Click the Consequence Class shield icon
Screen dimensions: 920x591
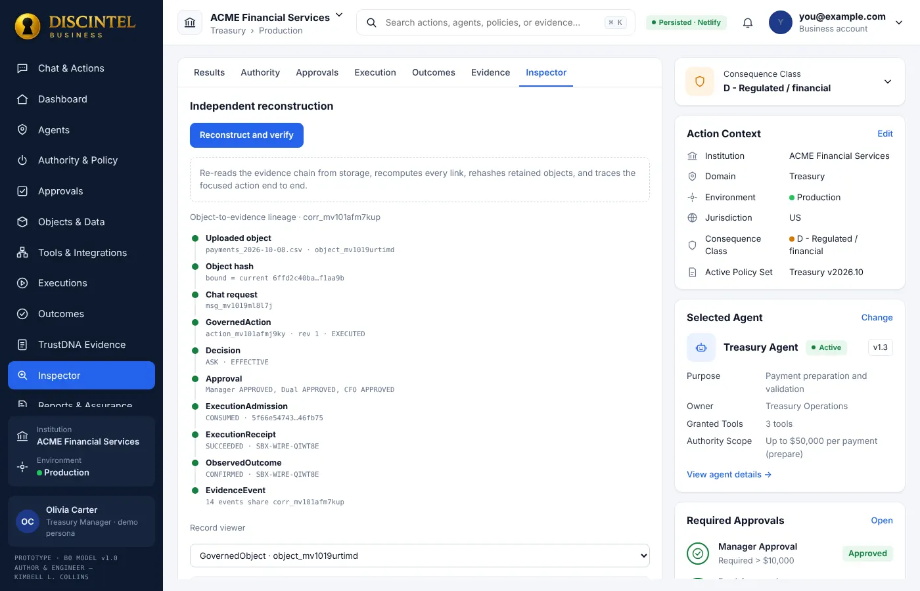point(700,81)
